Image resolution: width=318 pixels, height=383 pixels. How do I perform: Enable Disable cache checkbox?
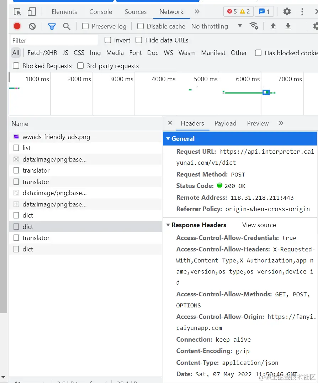pyautogui.click(x=141, y=26)
